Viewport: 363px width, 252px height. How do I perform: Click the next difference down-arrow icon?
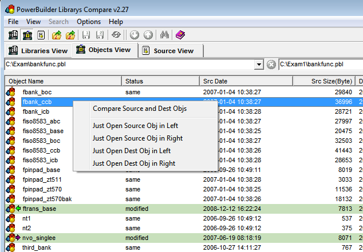coord(135,35)
